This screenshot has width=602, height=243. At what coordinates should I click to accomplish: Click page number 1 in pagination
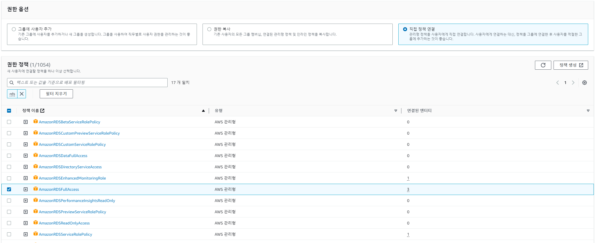565,83
